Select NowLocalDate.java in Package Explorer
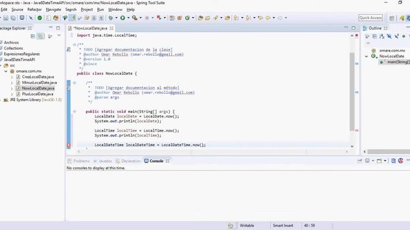 (x=38, y=88)
